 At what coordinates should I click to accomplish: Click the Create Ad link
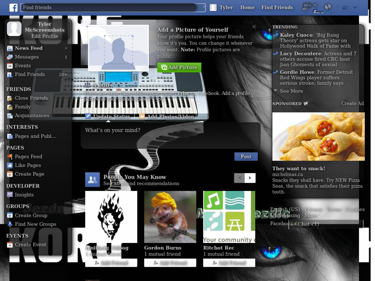(x=352, y=104)
